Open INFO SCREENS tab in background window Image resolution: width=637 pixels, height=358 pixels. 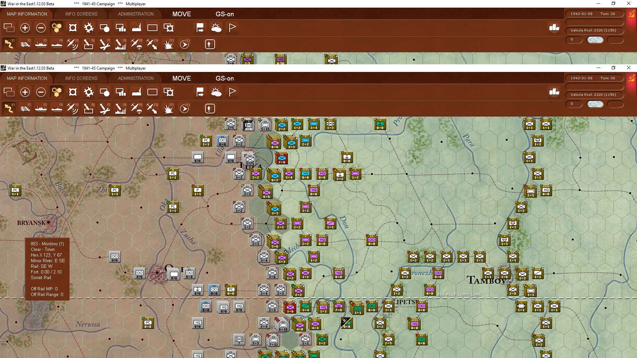pos(81,14)
